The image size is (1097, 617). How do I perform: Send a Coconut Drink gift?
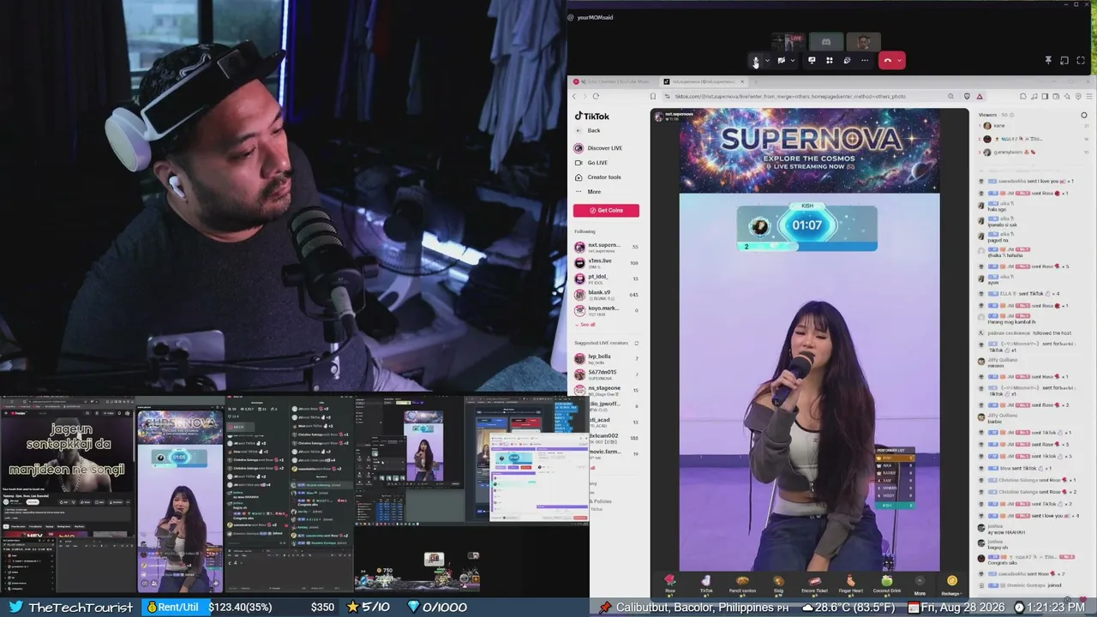pos(886,584)
